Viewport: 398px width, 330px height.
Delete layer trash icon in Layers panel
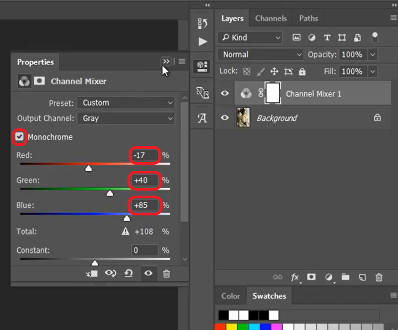coord(379,277)
